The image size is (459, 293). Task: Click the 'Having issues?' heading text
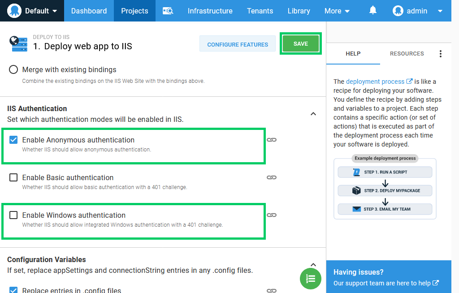point(358,272)
